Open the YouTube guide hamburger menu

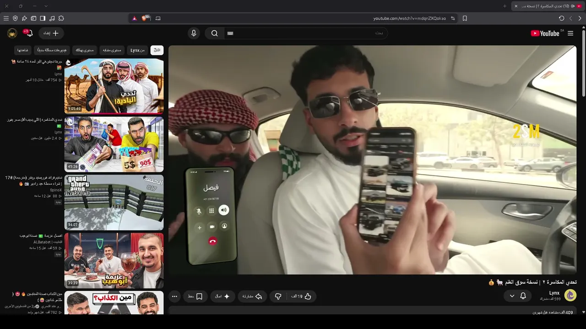(x=570, y=33)
